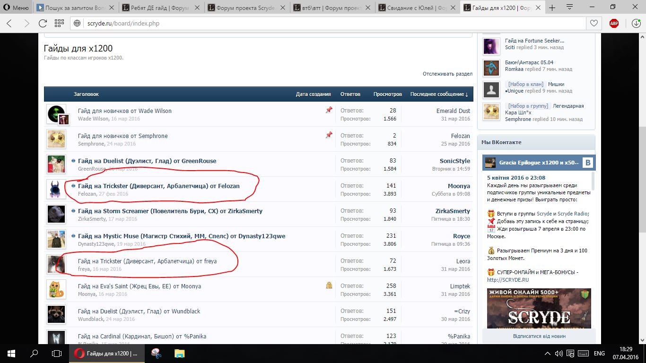The height and width of the screenshot is (363, 646).
Task: Open the ABP adblock extension icon
Action: [x=614, y=23]
